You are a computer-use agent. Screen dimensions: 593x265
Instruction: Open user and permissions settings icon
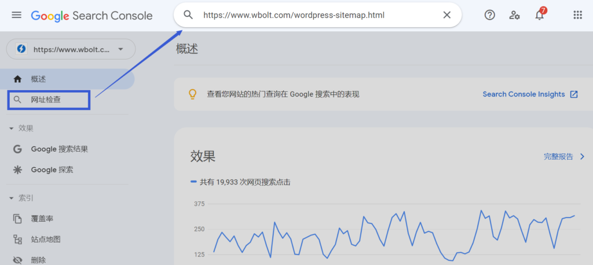pyautogui.click(x=514, y=15)
